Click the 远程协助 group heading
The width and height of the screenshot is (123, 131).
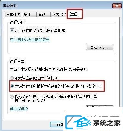click(17, 22)
